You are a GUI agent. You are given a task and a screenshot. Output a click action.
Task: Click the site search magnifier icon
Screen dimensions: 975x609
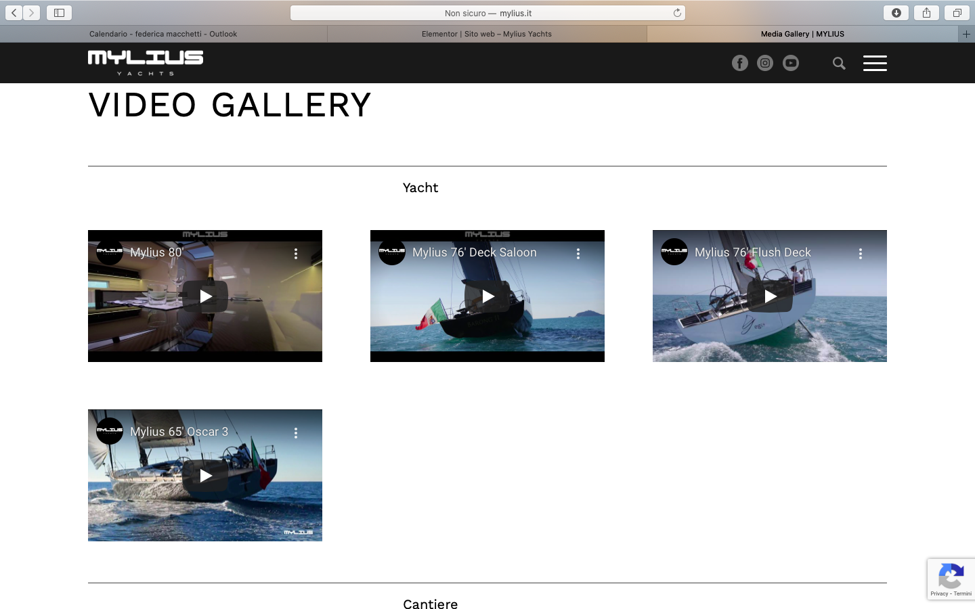pos(839,63)
